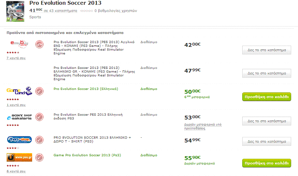Click the easybuy store logo
Viewport: 298px width, 176px height.
[x=19, y=44]
